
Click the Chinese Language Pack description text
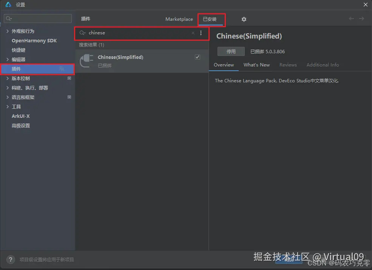pyautogui.click(x=276, y=81)
